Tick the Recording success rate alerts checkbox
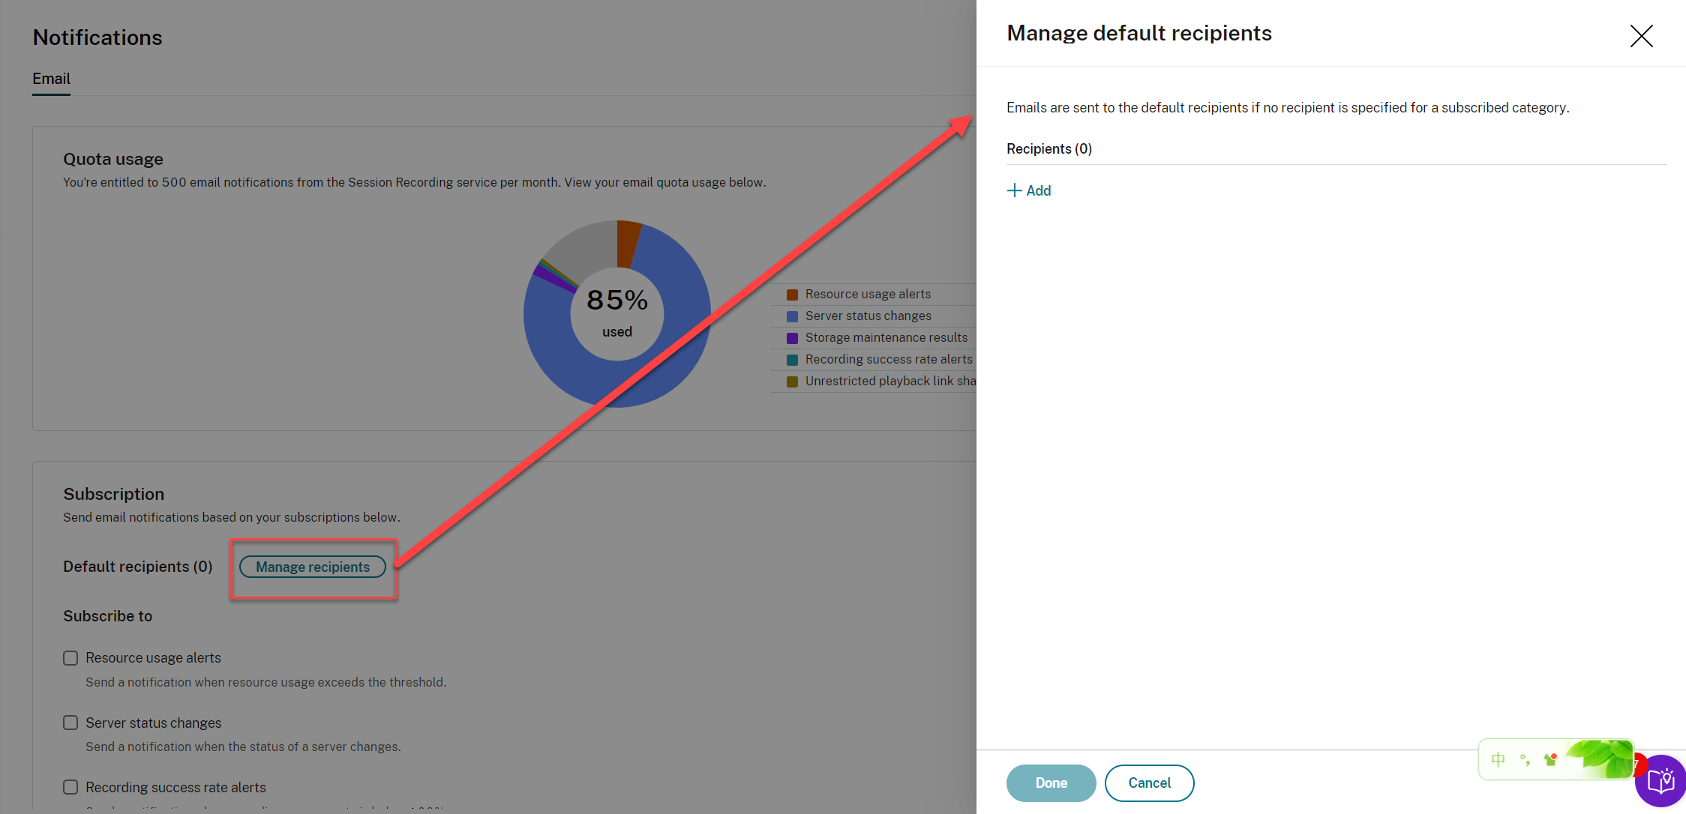The height and width of the screenshot is (814, 1686). pyautogui.click(x=70, y=787)
